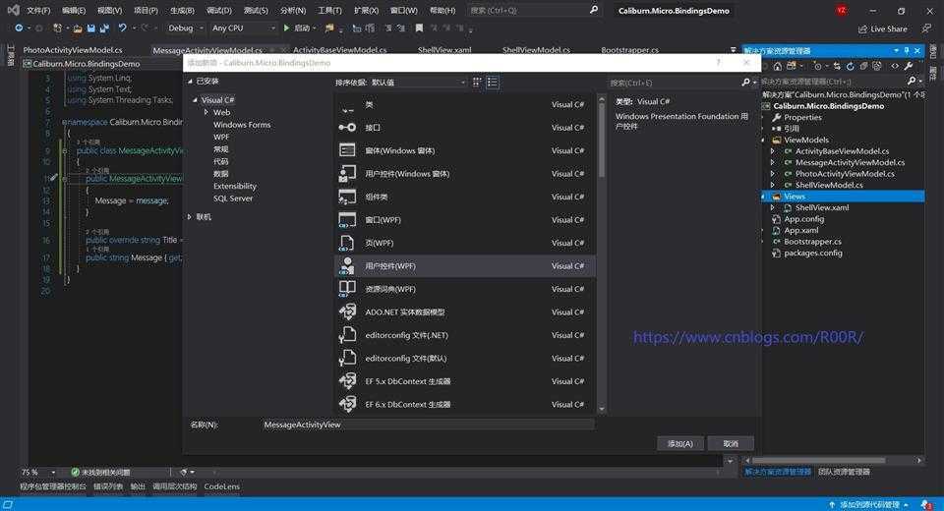This screenshot has height=511, width=944.
Task: Open Solution Explorer properties wrench icon
Action: [909, 66]
